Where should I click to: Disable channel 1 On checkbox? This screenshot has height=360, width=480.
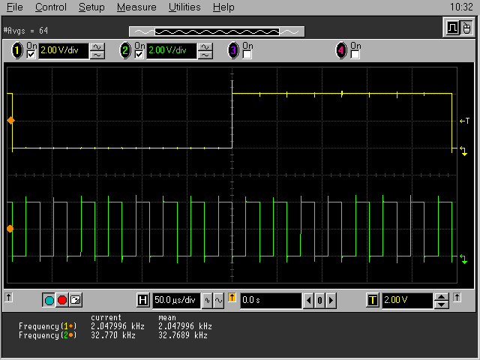(31, 55)
